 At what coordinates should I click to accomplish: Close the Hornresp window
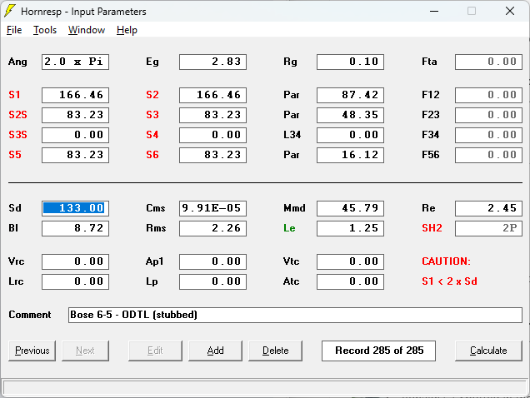point(510,11)
